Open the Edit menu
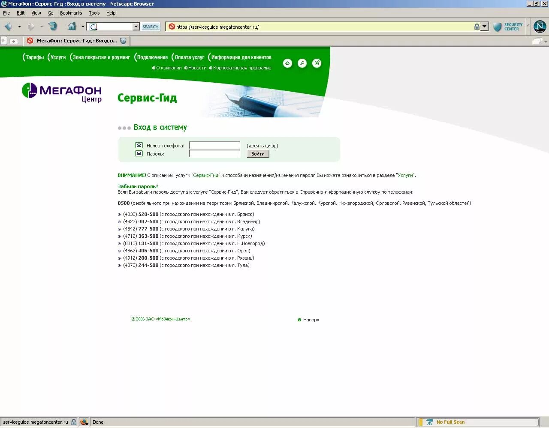This screenshot has height=428, width=549. (21, 13)
